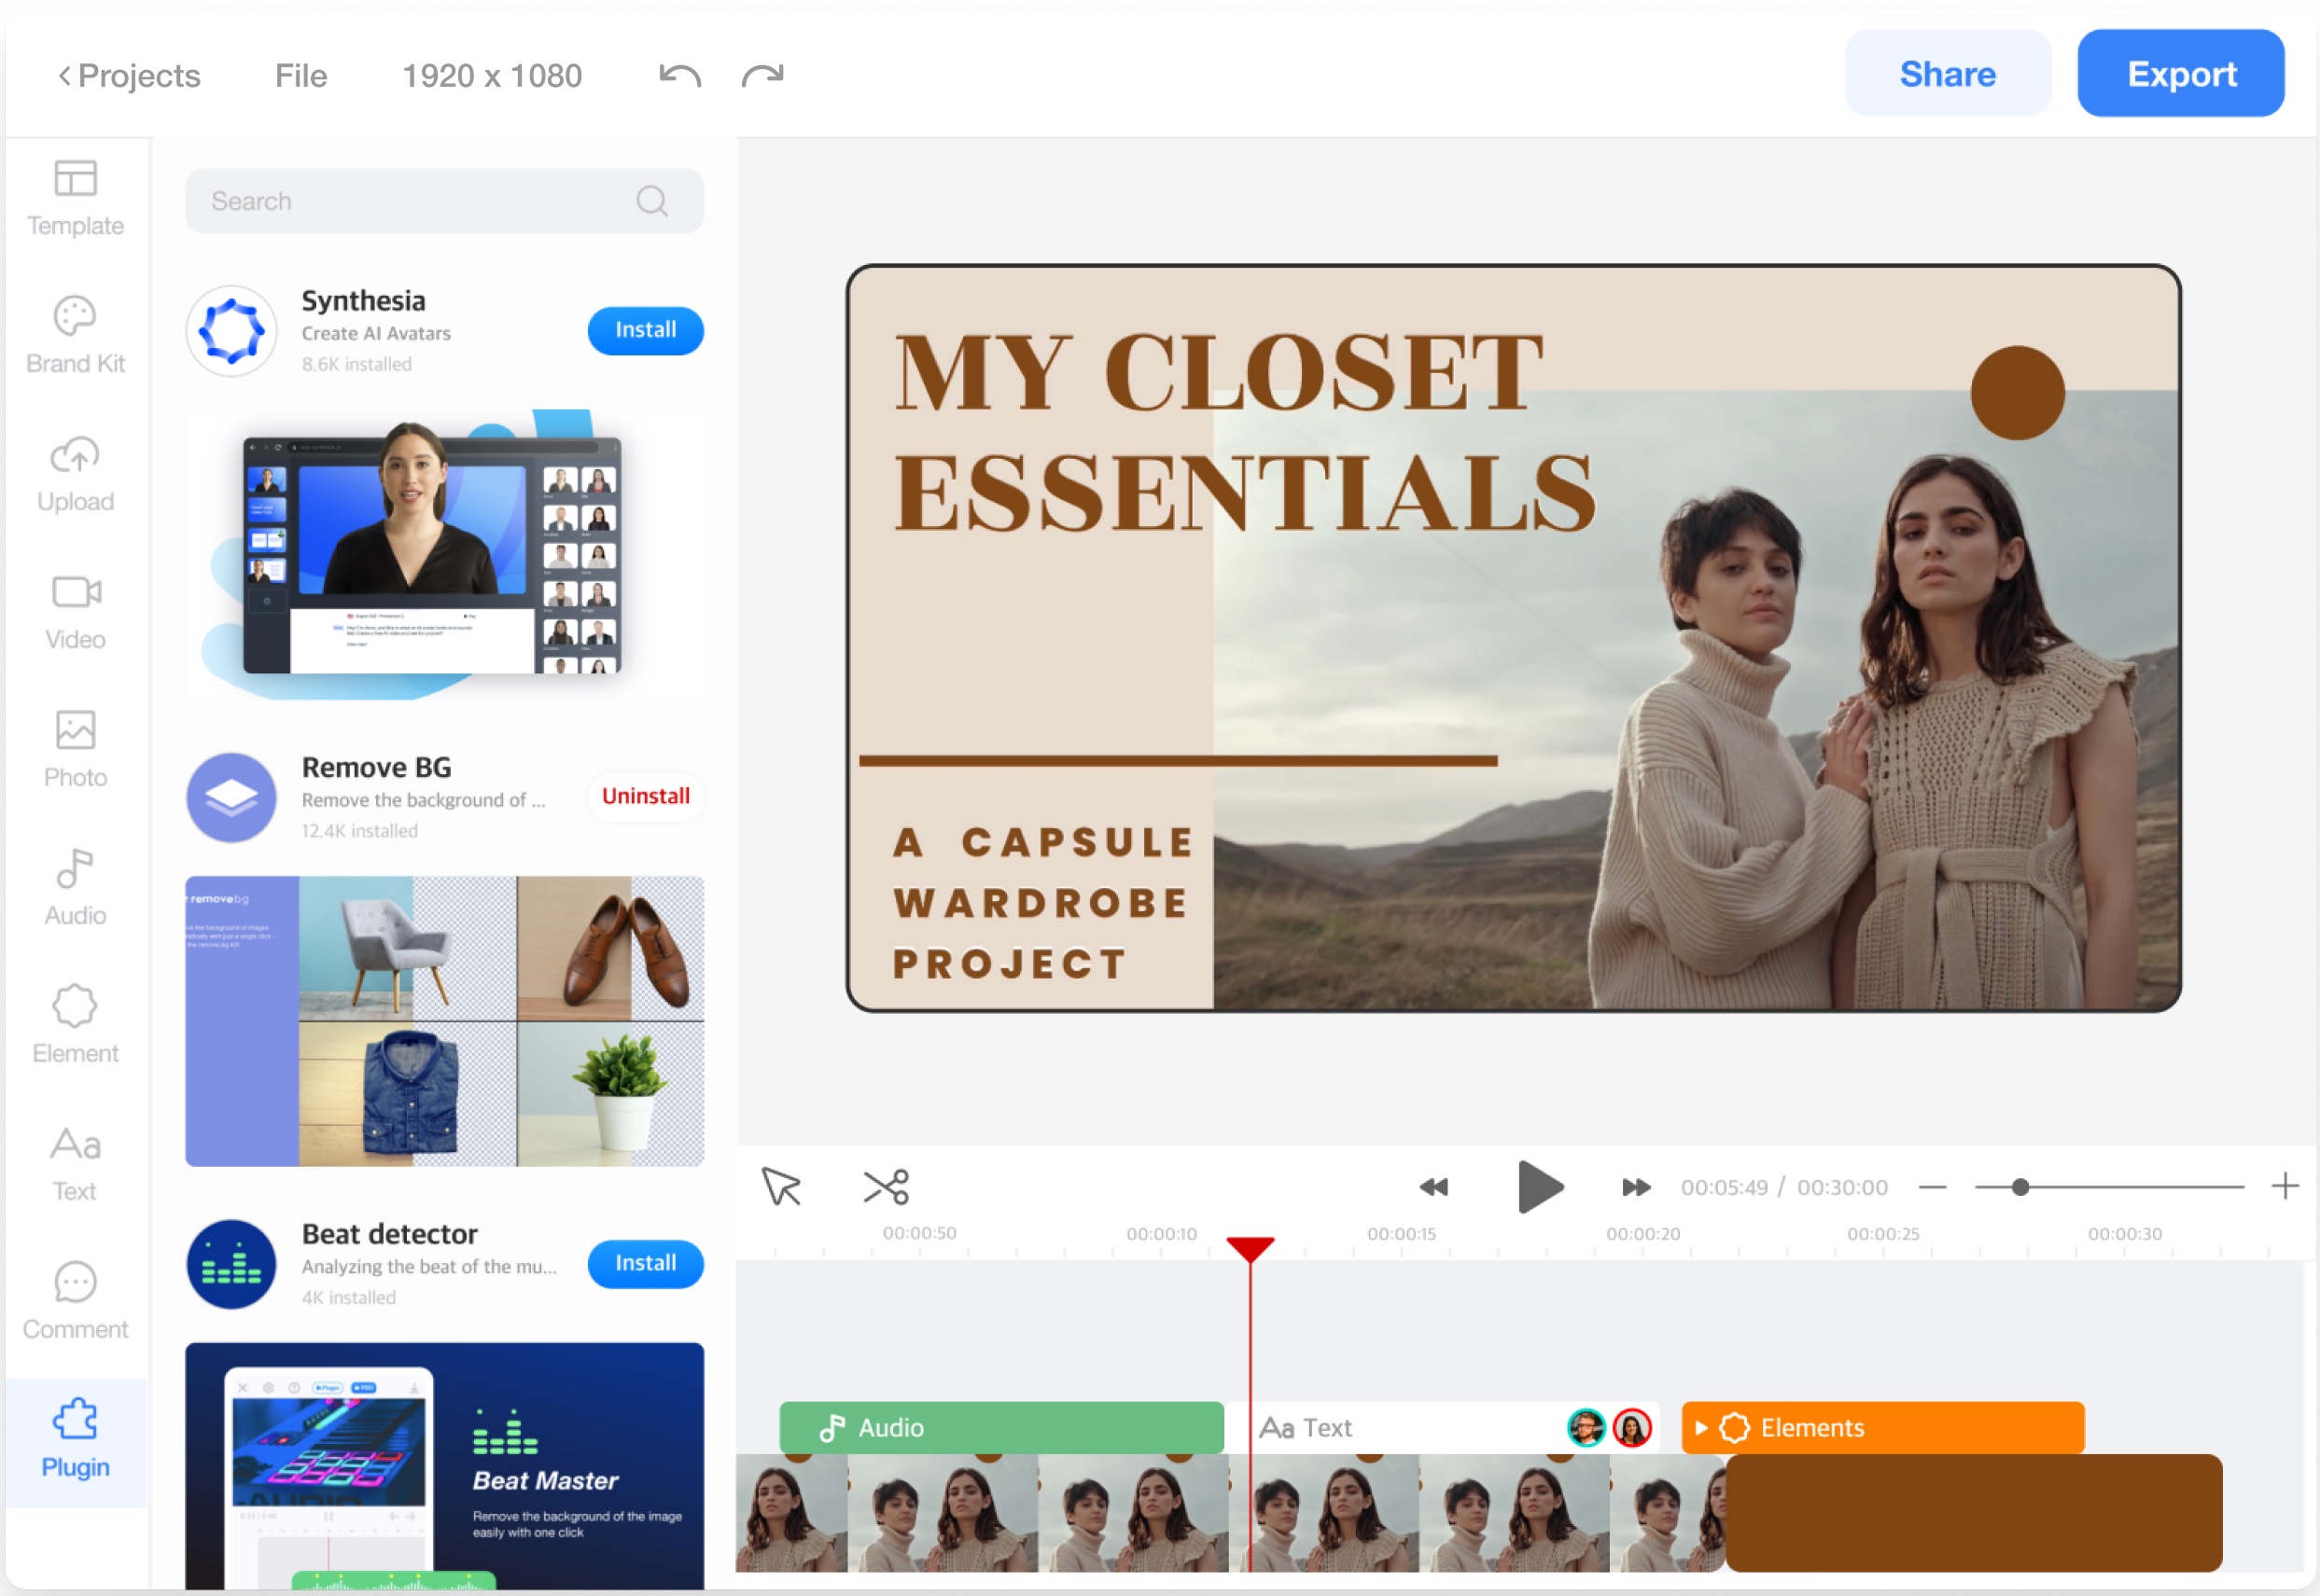Open the Upload panel
This screenshot has width=2320, height=1596.
[75, 474]
